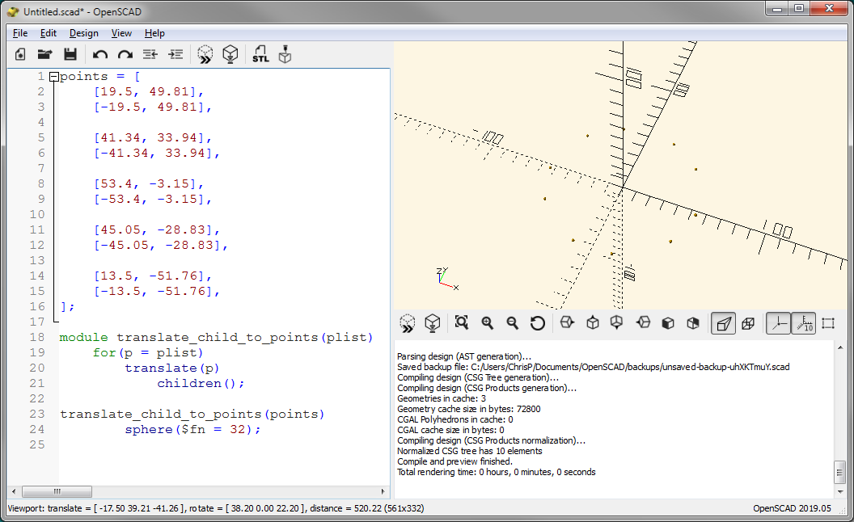
Task: Click the editor's horizontal scrollbar thumb
Action: (57, 491)
